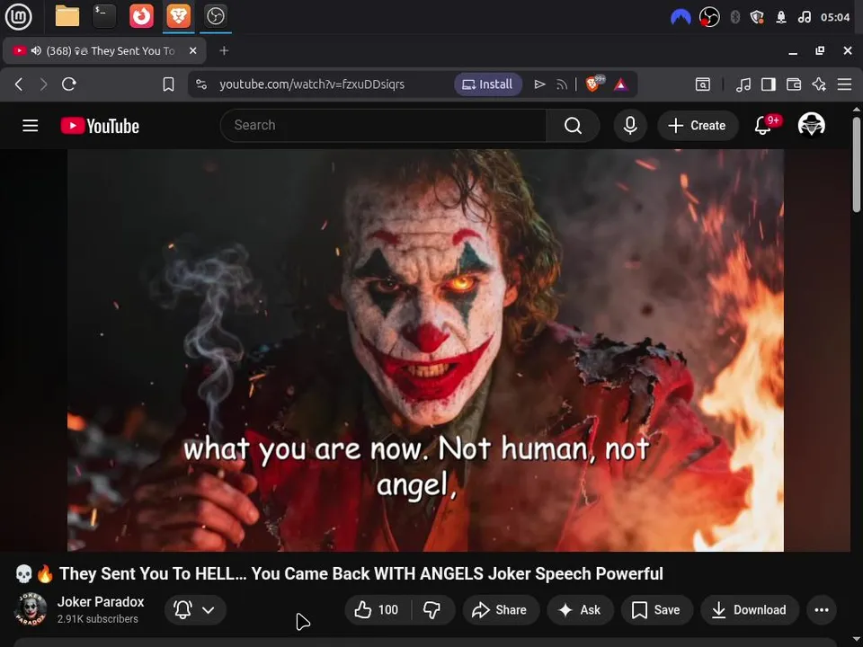Toggle the browser sidebar panel

click(x=769, y=84)
